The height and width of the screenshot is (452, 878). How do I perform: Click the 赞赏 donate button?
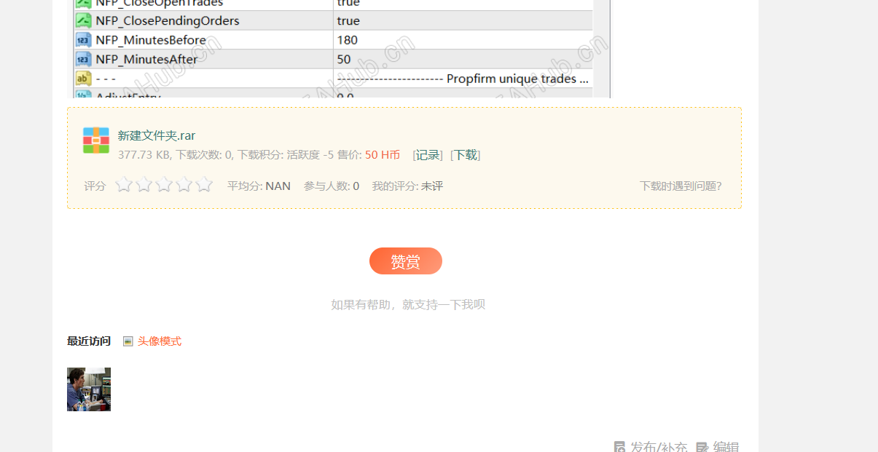[405, 261]
